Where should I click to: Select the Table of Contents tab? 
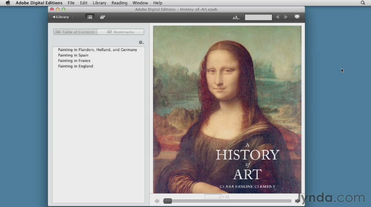(x=75, y=32)
